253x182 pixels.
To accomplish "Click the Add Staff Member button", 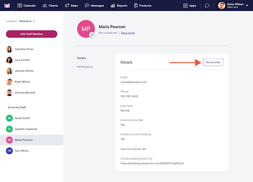I will point(32,34).
